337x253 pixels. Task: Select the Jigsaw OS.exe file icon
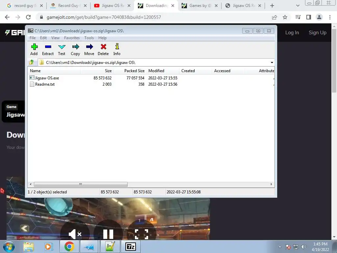point(32,78)
